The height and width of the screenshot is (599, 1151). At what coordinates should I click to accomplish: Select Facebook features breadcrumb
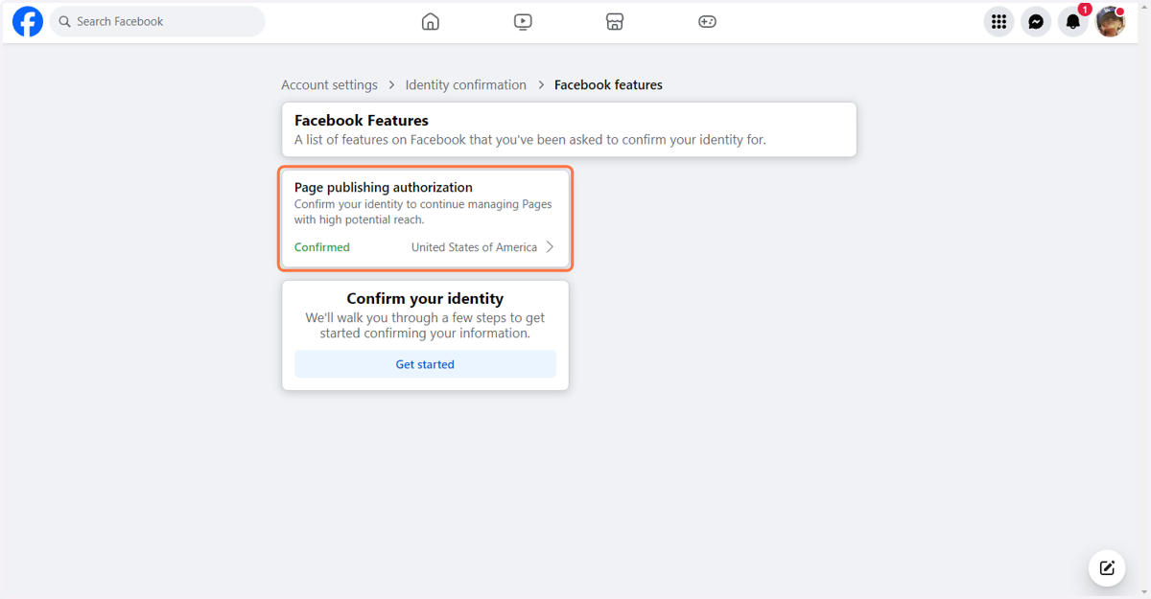coord(608,85)
